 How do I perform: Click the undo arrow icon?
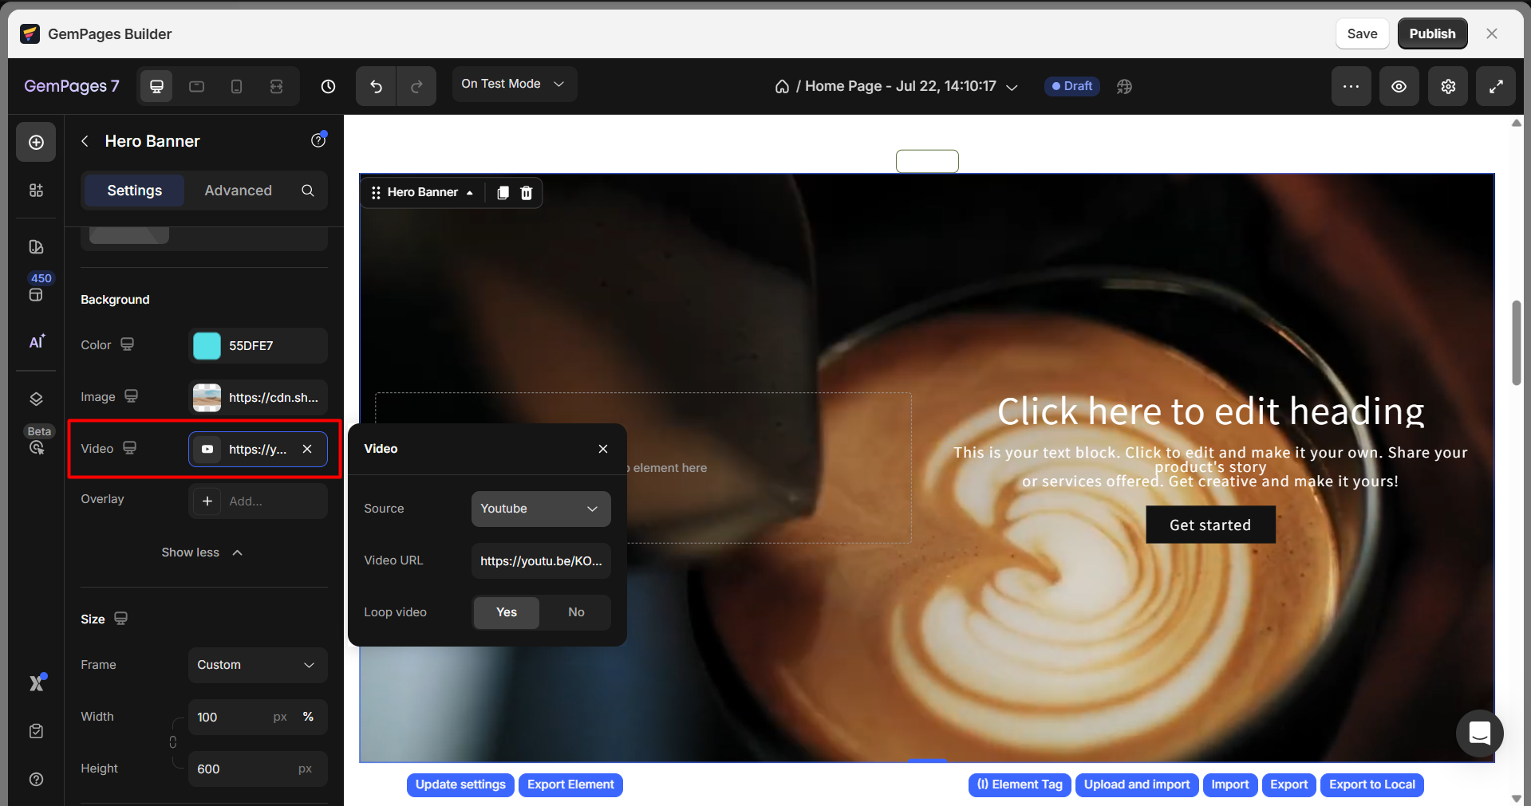pyautogui.click(x=376, y=86)
